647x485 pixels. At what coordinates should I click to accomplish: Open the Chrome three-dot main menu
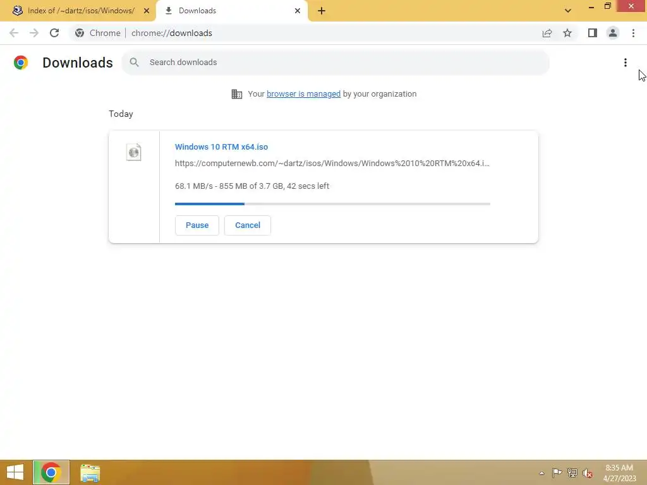pyautogui.click(x=633, y=33)
